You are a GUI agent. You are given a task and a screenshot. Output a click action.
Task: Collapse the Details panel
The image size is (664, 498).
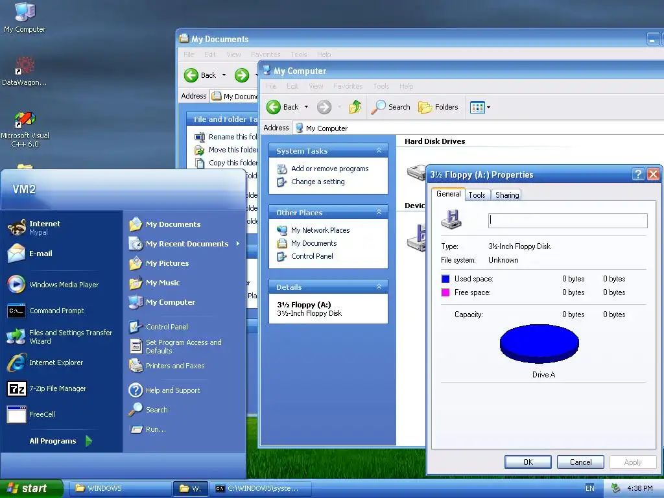pos(379,287)
